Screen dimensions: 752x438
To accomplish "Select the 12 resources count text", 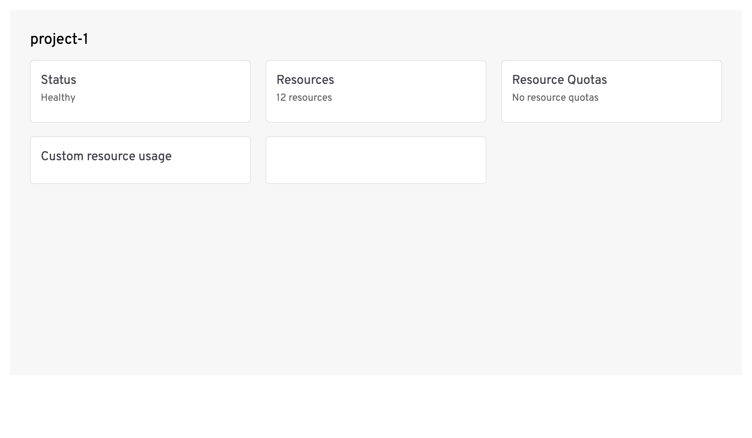I will 304,98.
